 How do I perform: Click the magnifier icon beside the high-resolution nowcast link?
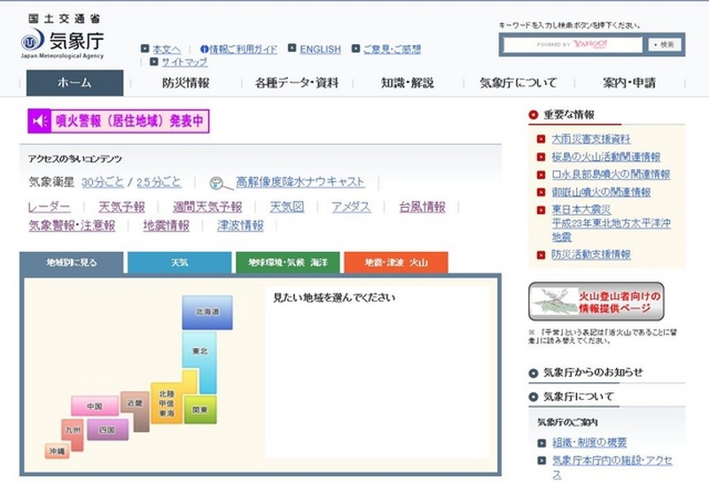(x=215, y=183)
